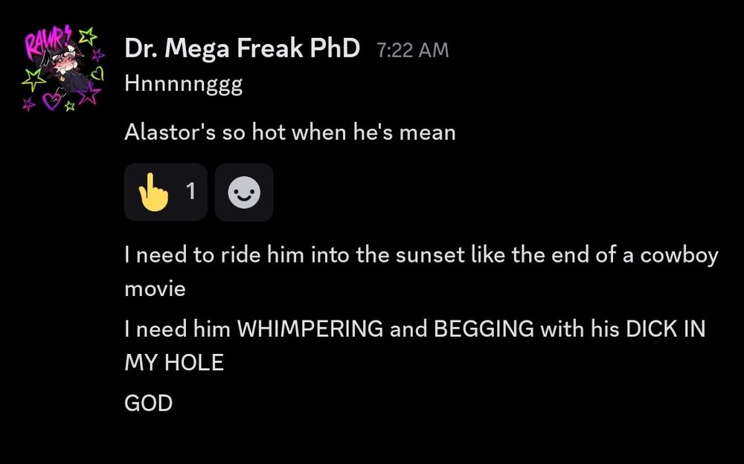744x464 pixels.
Task: Click the word 'WHIMPERING' in the message
Action: click(x=310, y=329)
